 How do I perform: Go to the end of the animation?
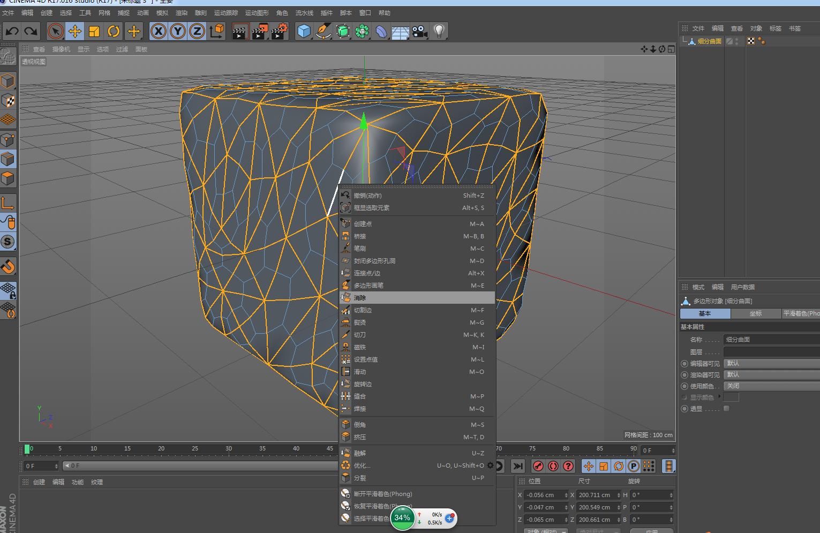tap(518, 466)
